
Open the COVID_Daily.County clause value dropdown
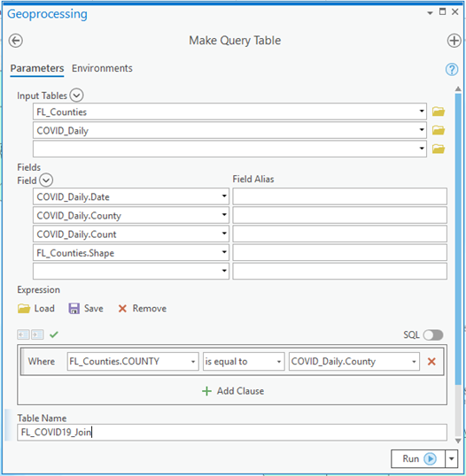click(414, 362)
